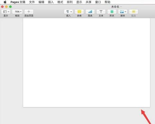Open the 帮助 menu

click(x=107, y=2)
